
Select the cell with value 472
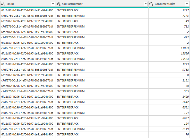point(169,37)
